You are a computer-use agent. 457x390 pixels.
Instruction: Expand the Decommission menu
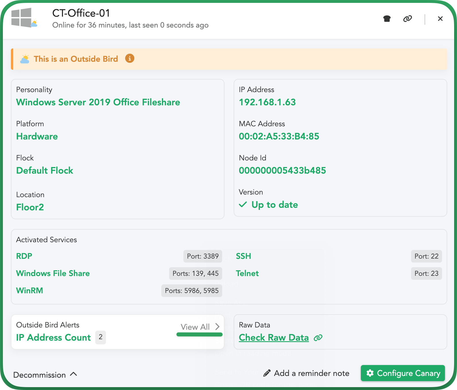coord(45,375)
